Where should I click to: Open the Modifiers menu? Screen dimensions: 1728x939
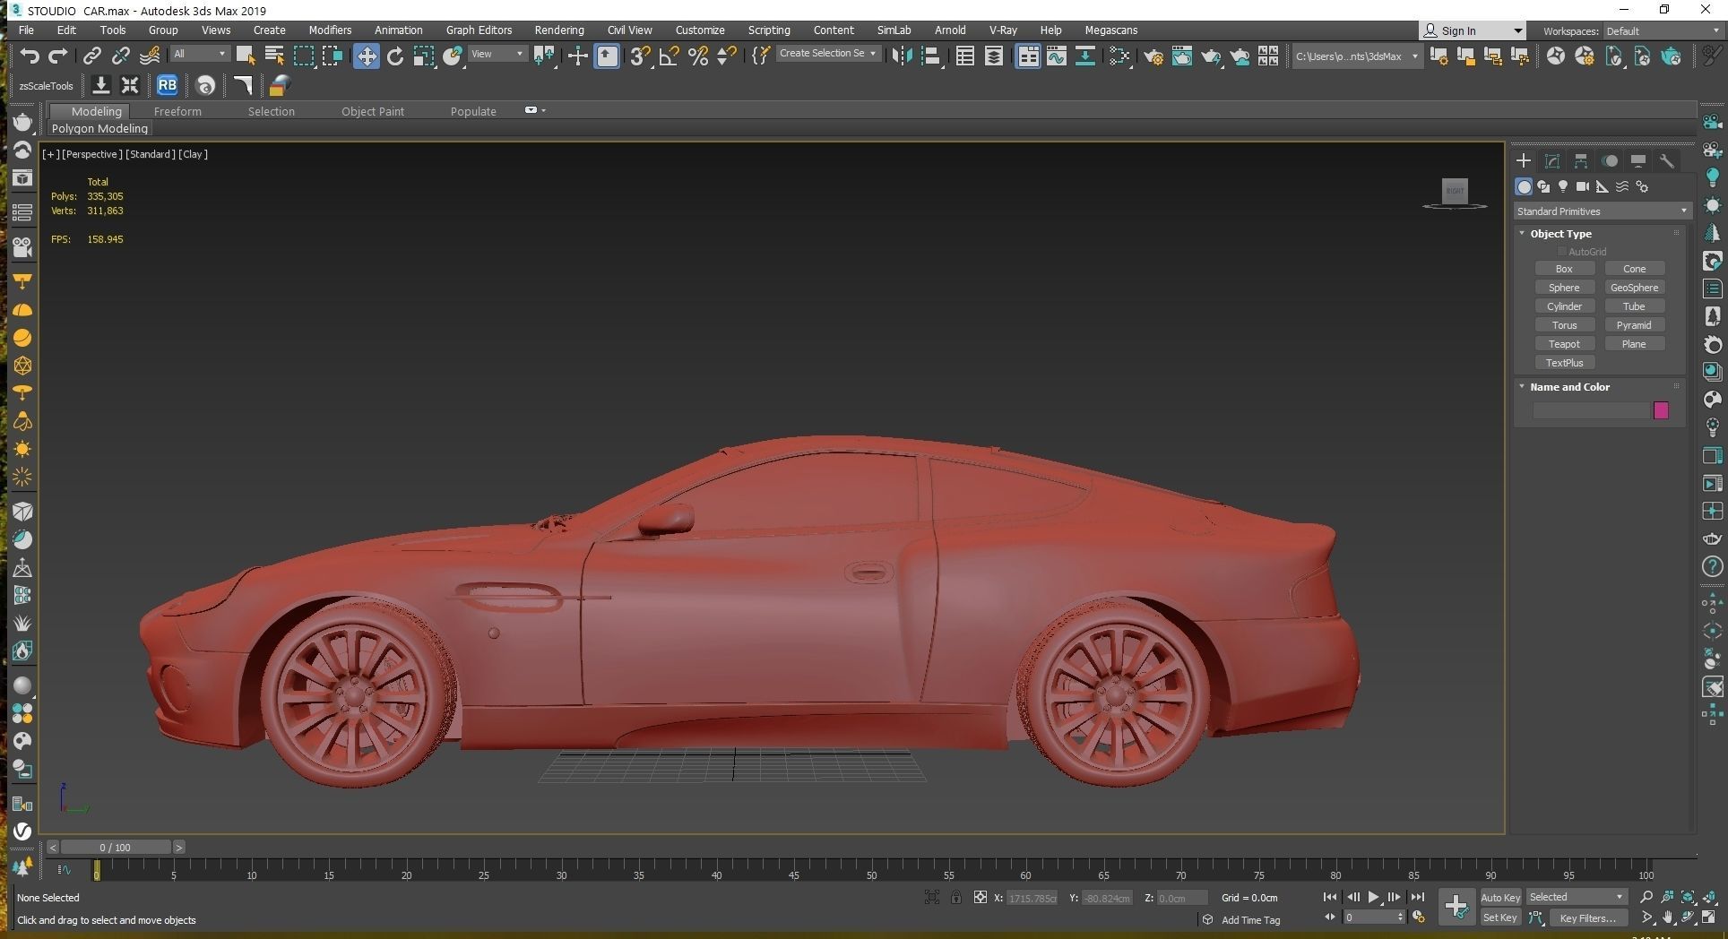[x=330, y=30]
